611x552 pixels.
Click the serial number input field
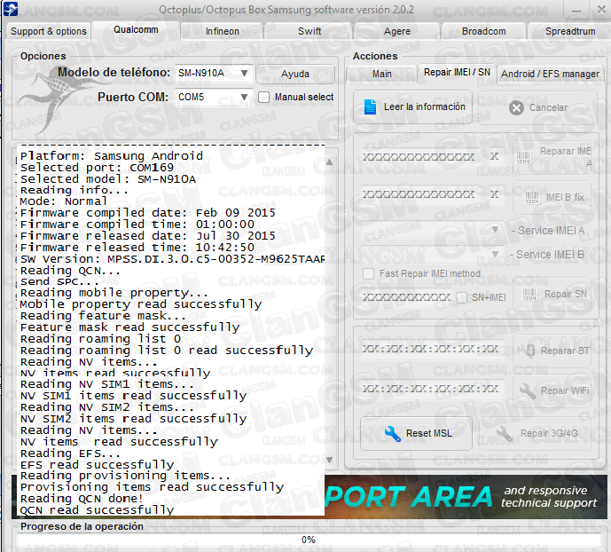[406, 298]
